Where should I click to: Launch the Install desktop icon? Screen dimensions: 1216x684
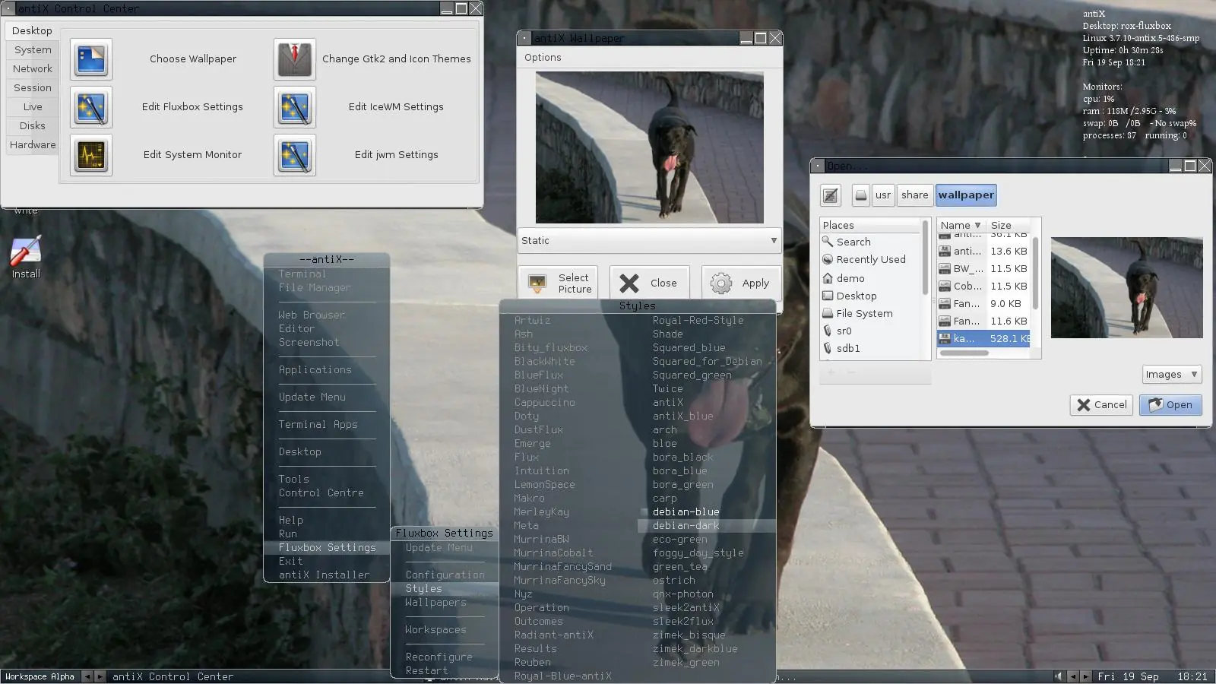pos(26,257)
